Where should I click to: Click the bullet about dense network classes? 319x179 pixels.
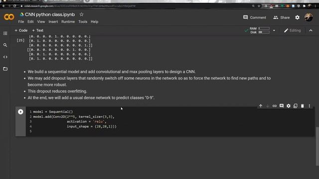(91, 97)
